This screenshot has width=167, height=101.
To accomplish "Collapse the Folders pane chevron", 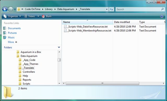I will tap(59, 47).
